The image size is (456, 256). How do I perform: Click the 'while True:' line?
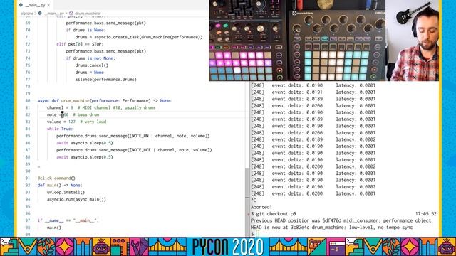60,129
